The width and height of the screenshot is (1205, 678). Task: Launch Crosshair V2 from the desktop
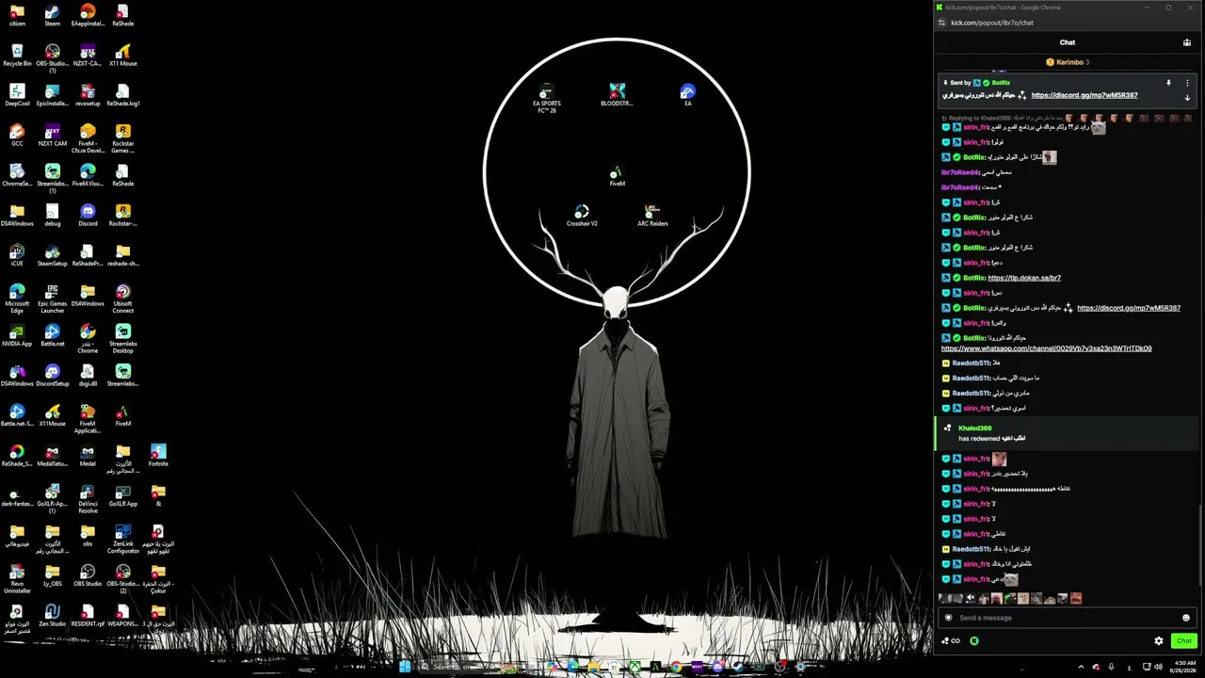point(582,216)
